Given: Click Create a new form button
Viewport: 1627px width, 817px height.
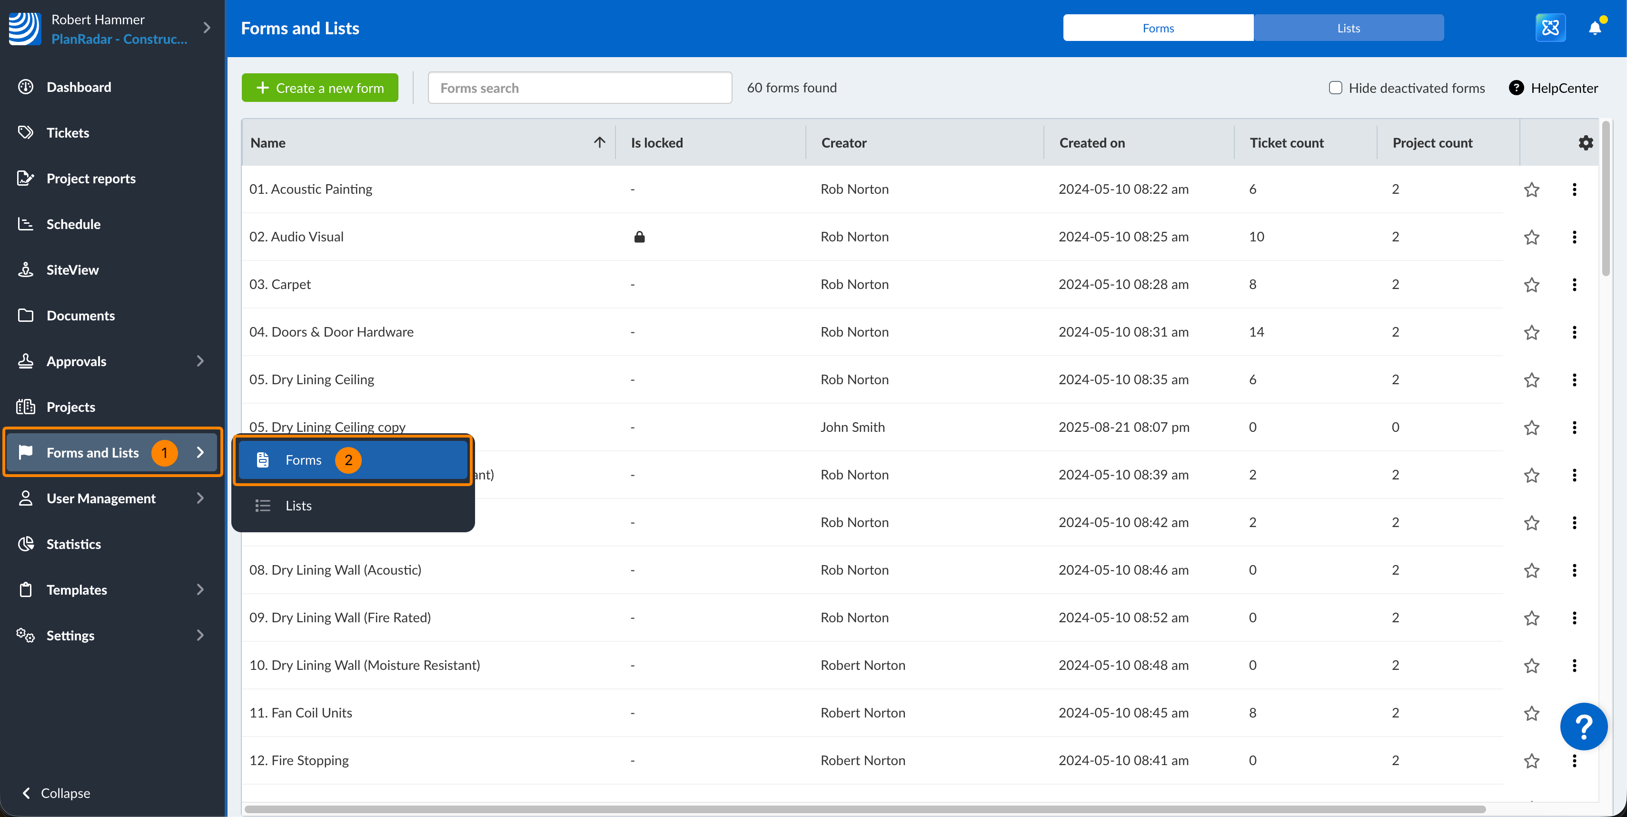Looking at the screenshot, I should (319, 88).
